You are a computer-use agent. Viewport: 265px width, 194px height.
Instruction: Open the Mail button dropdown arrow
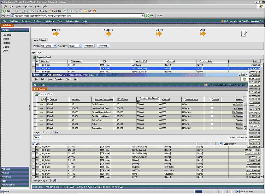point(73,11)
